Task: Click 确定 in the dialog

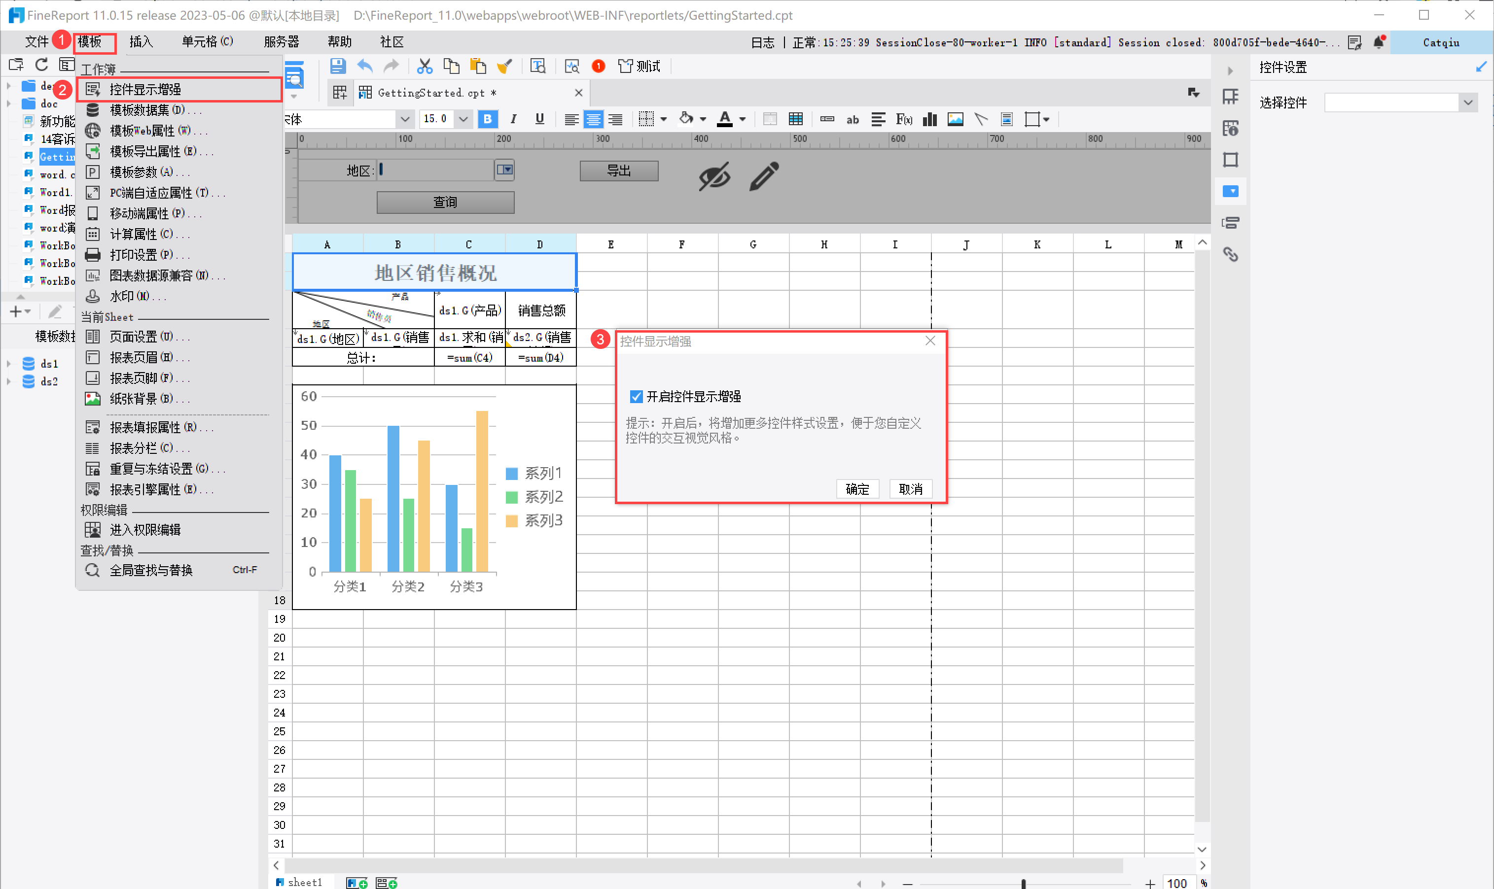Action: [856, 489]
